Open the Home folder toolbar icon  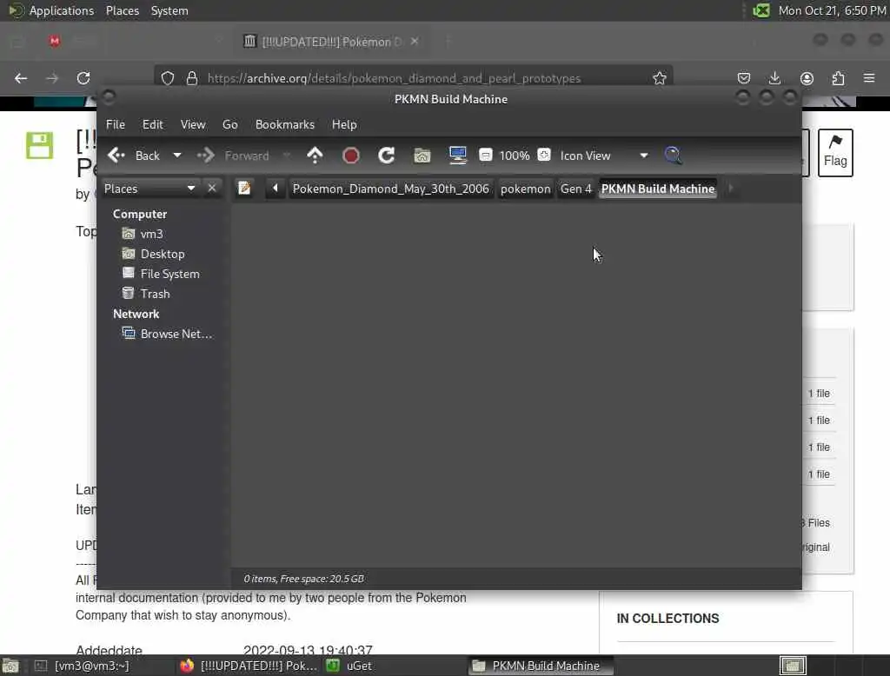(x=422, y=156)
